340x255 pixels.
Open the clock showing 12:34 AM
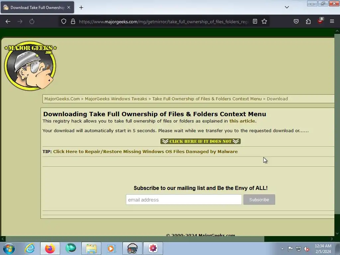pyautogui.click(x=323, y=249)
